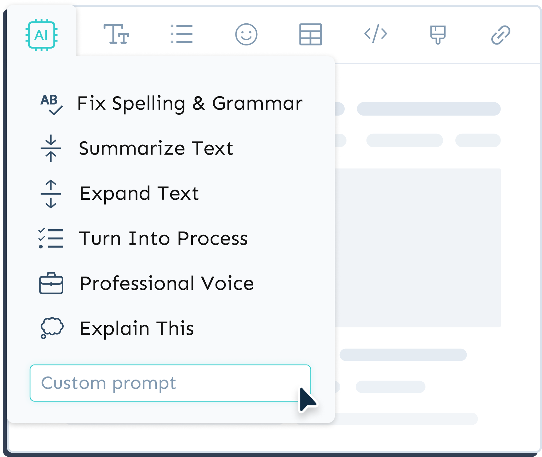
Task: Click the thought cloud icon
Action: pos(52,328)
